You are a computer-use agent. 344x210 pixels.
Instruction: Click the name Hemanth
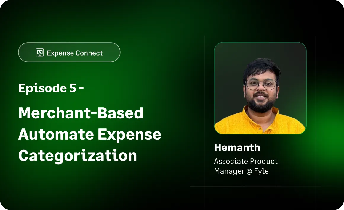click(237, 147)
